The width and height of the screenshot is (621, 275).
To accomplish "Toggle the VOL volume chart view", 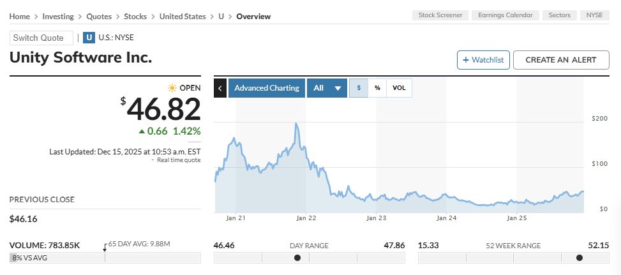I will (x=399, y=88).
